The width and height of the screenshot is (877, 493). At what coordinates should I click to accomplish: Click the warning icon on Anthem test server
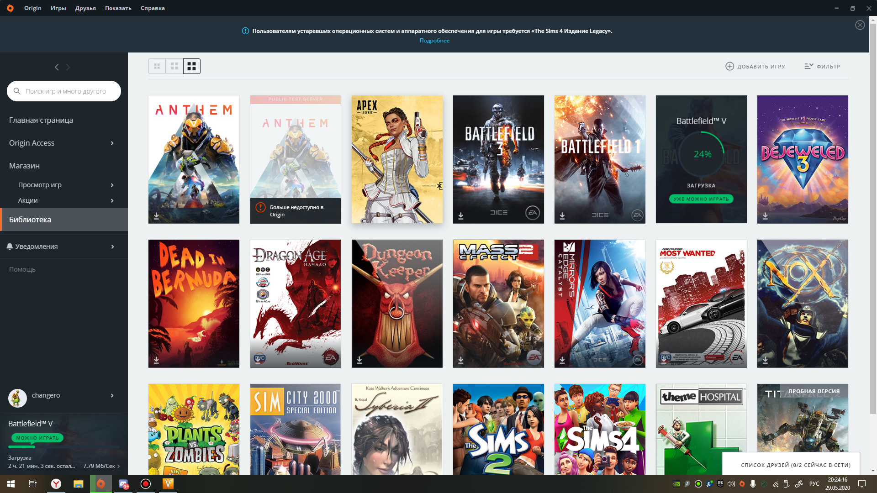[x=260, y=207]
